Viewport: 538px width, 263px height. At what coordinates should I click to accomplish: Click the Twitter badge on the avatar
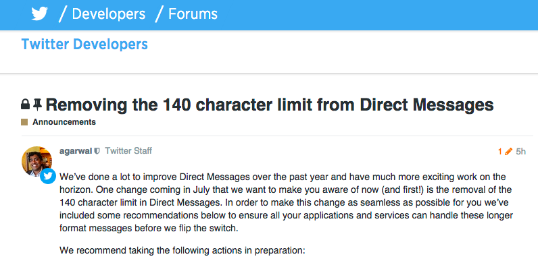pos(48,176)
